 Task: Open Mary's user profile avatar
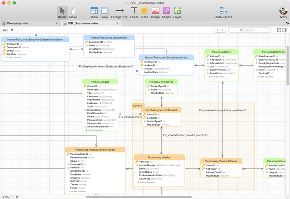pos(283,11)
